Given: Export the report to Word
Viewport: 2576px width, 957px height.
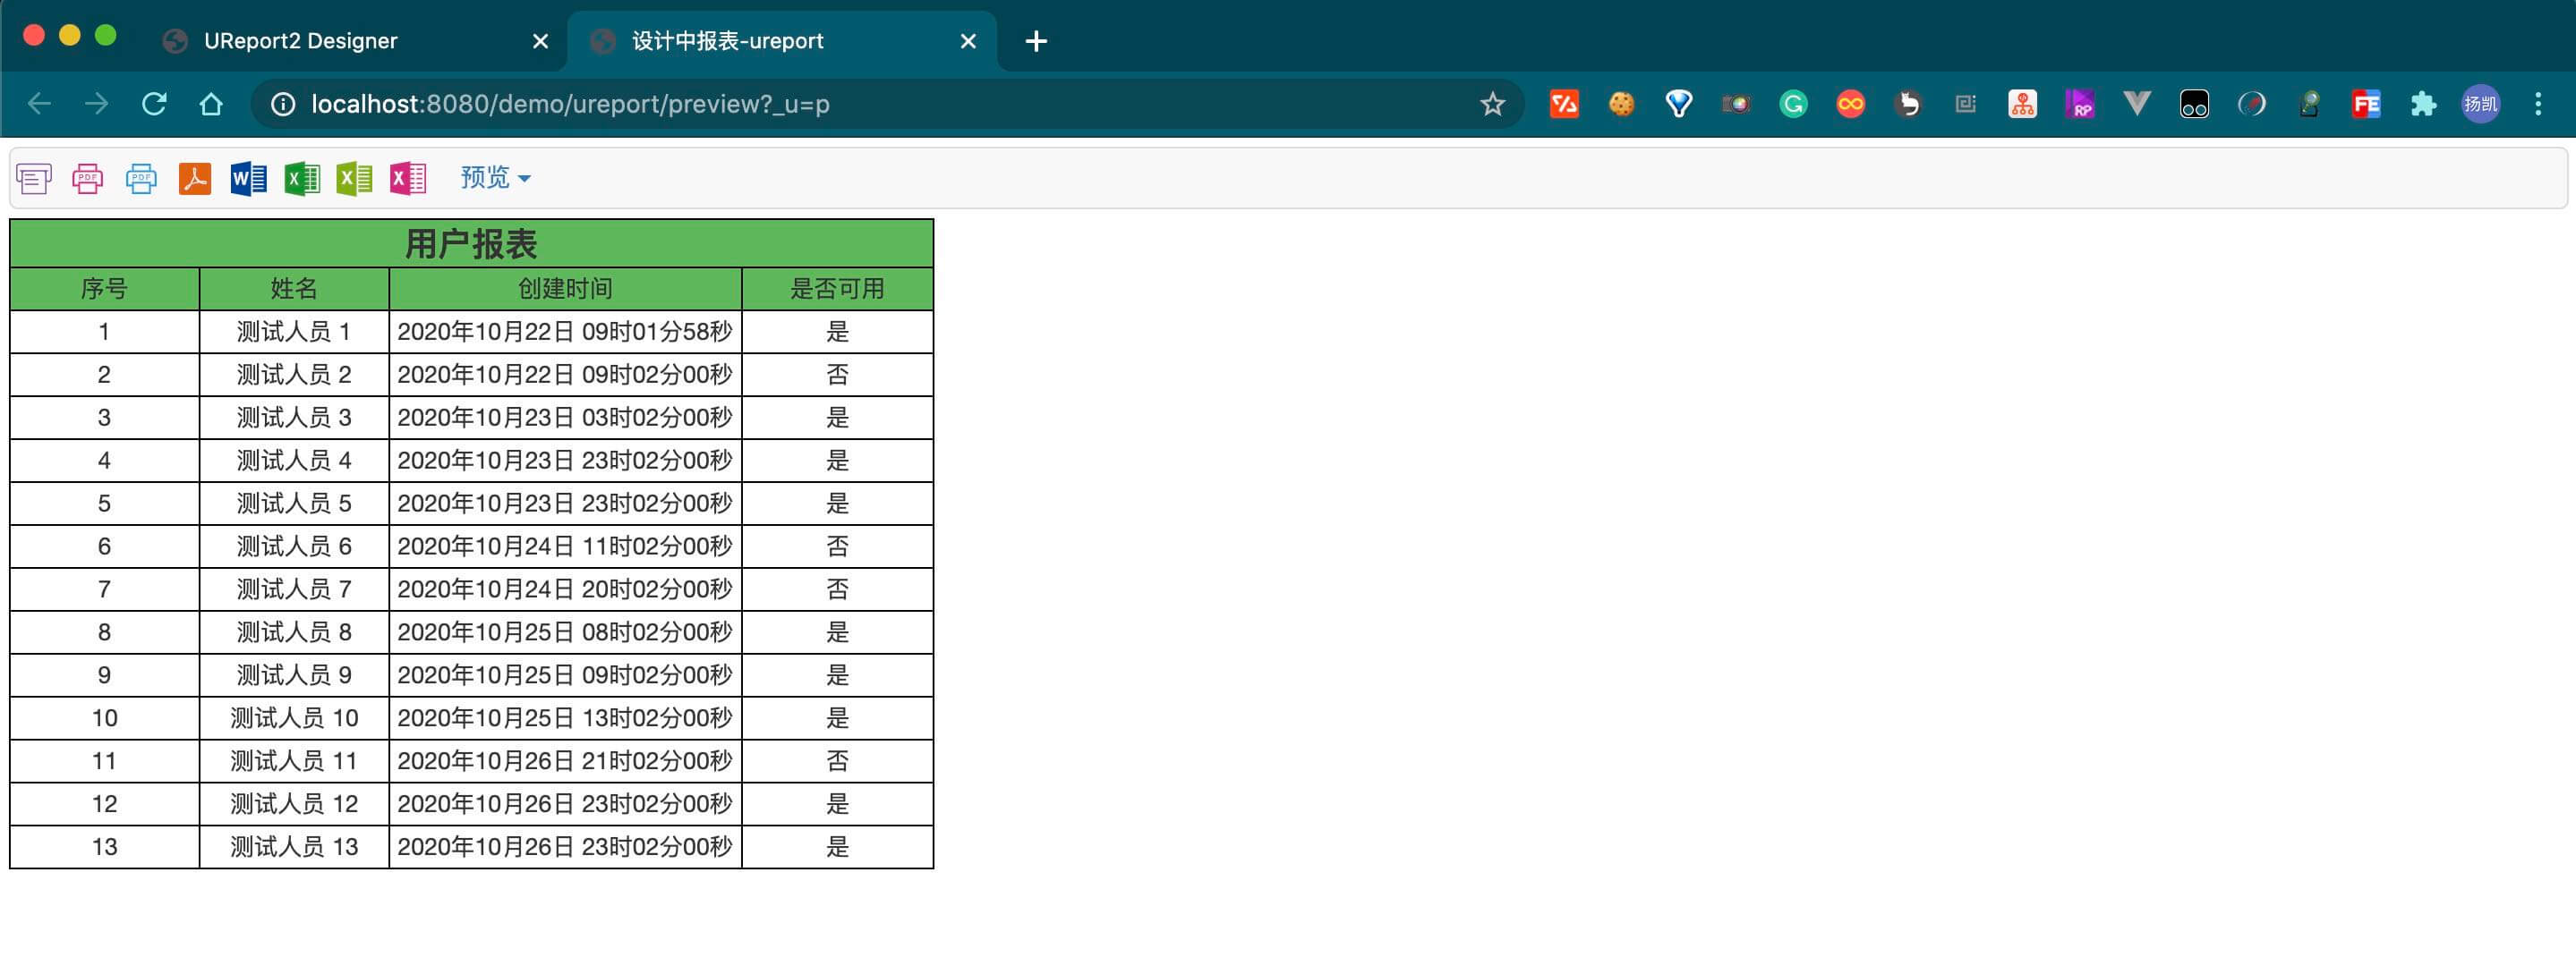Looking at the screenshot, I should coord(248,179).
